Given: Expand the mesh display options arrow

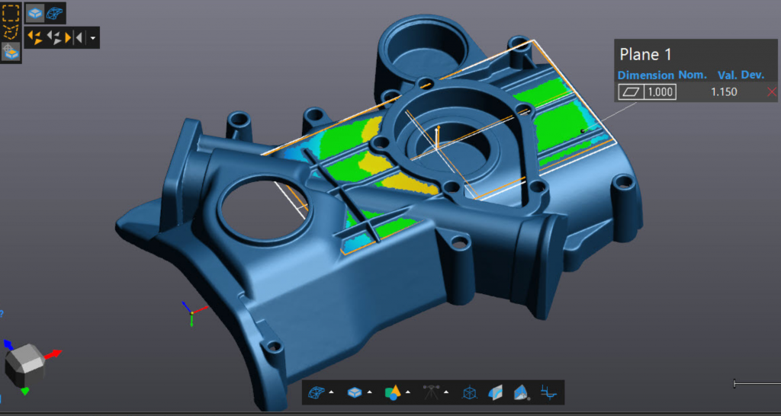Looking at the screenshot, I should click(x=331, y=393).
